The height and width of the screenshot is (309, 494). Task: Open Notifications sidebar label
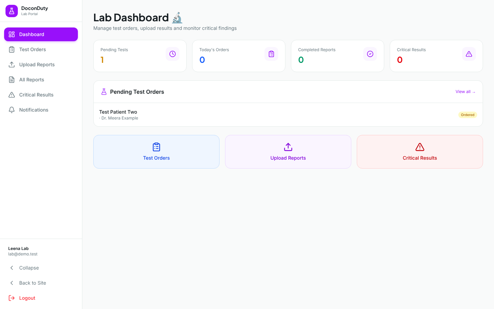[x=34, y=110]
